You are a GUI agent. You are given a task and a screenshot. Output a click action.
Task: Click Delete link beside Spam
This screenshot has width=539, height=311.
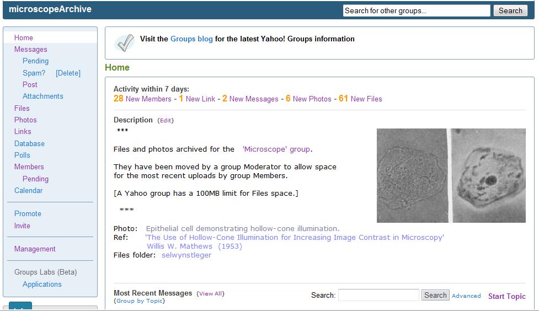pyautogui.click(x=68, y=73)
